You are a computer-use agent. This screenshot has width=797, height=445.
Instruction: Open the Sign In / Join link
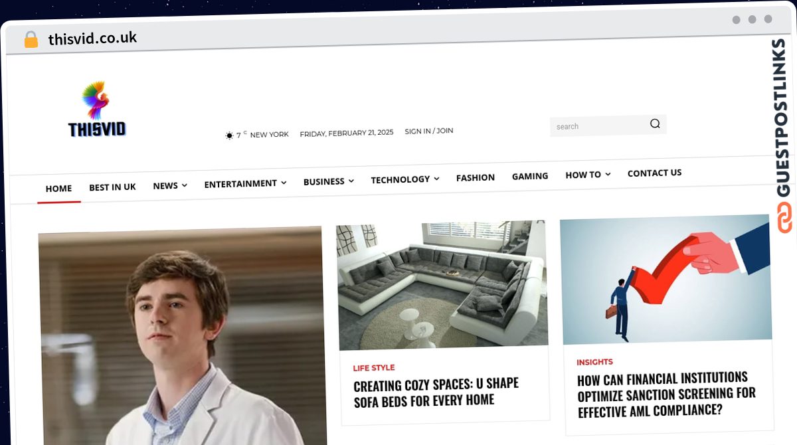(x=429, y=131)
